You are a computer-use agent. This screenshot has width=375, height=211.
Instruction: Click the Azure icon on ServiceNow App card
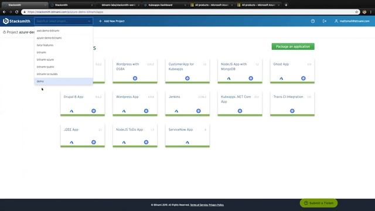click(187, 142)
